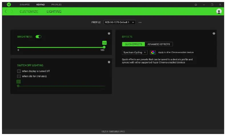Click Apply to other Chroma-enabled devices
This screenshot has height=136, width=225.
point(176,52)
